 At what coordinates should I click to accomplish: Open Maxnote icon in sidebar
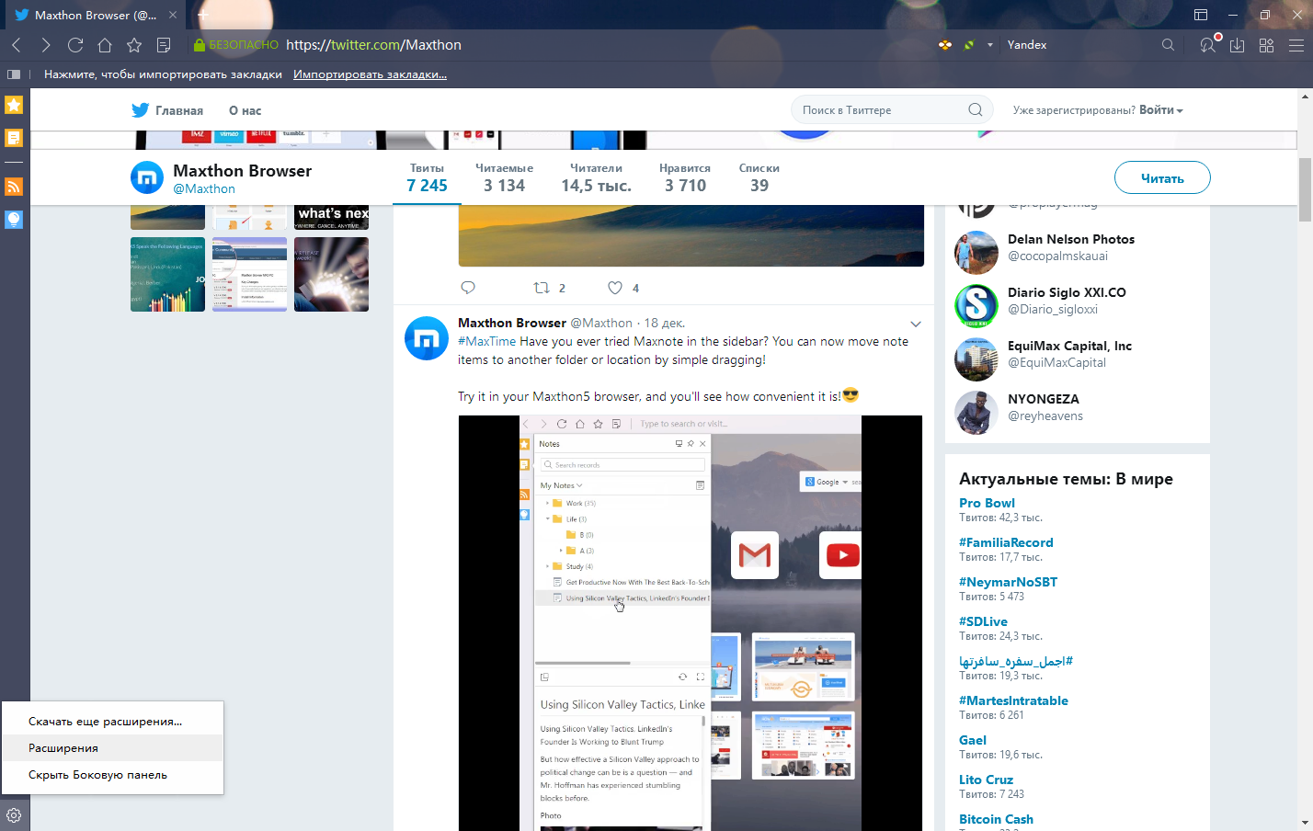[x=14, y=138]
